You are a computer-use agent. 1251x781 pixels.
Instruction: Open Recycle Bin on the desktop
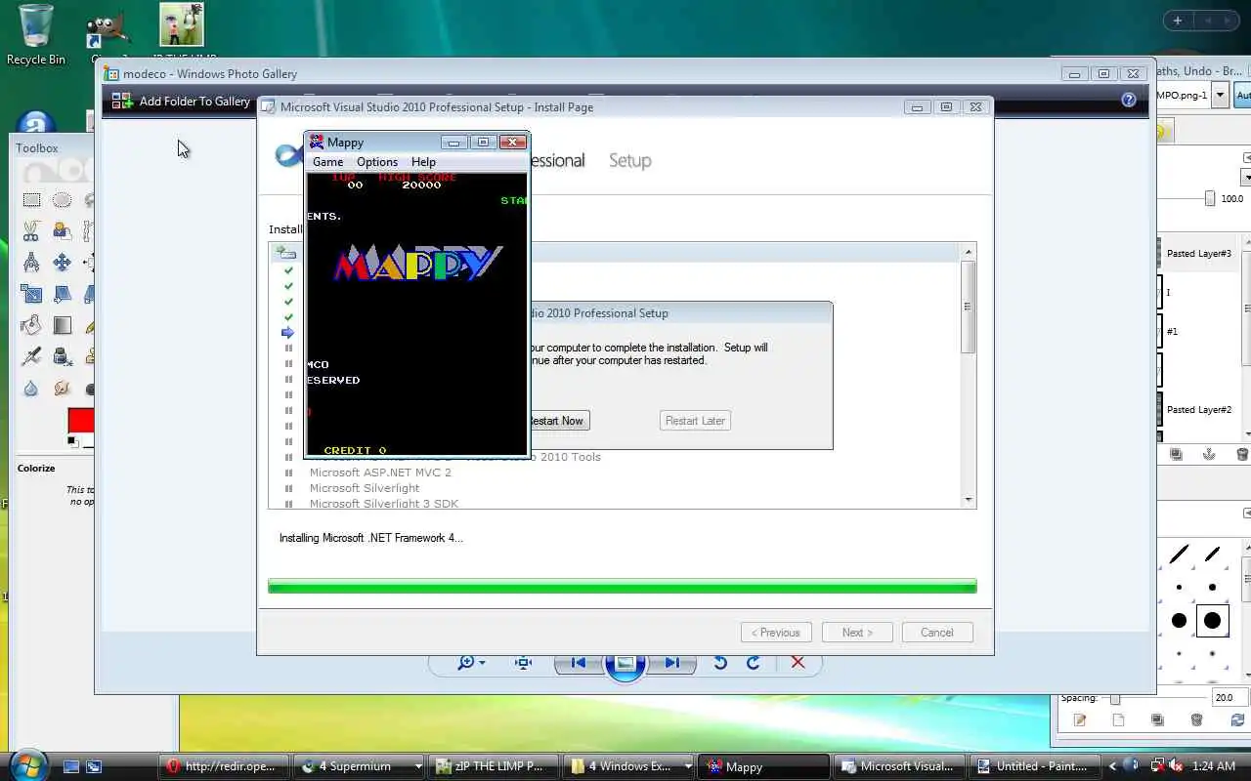pos(36,35)
